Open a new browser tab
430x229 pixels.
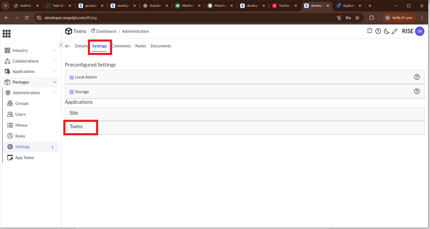[370, 6]
